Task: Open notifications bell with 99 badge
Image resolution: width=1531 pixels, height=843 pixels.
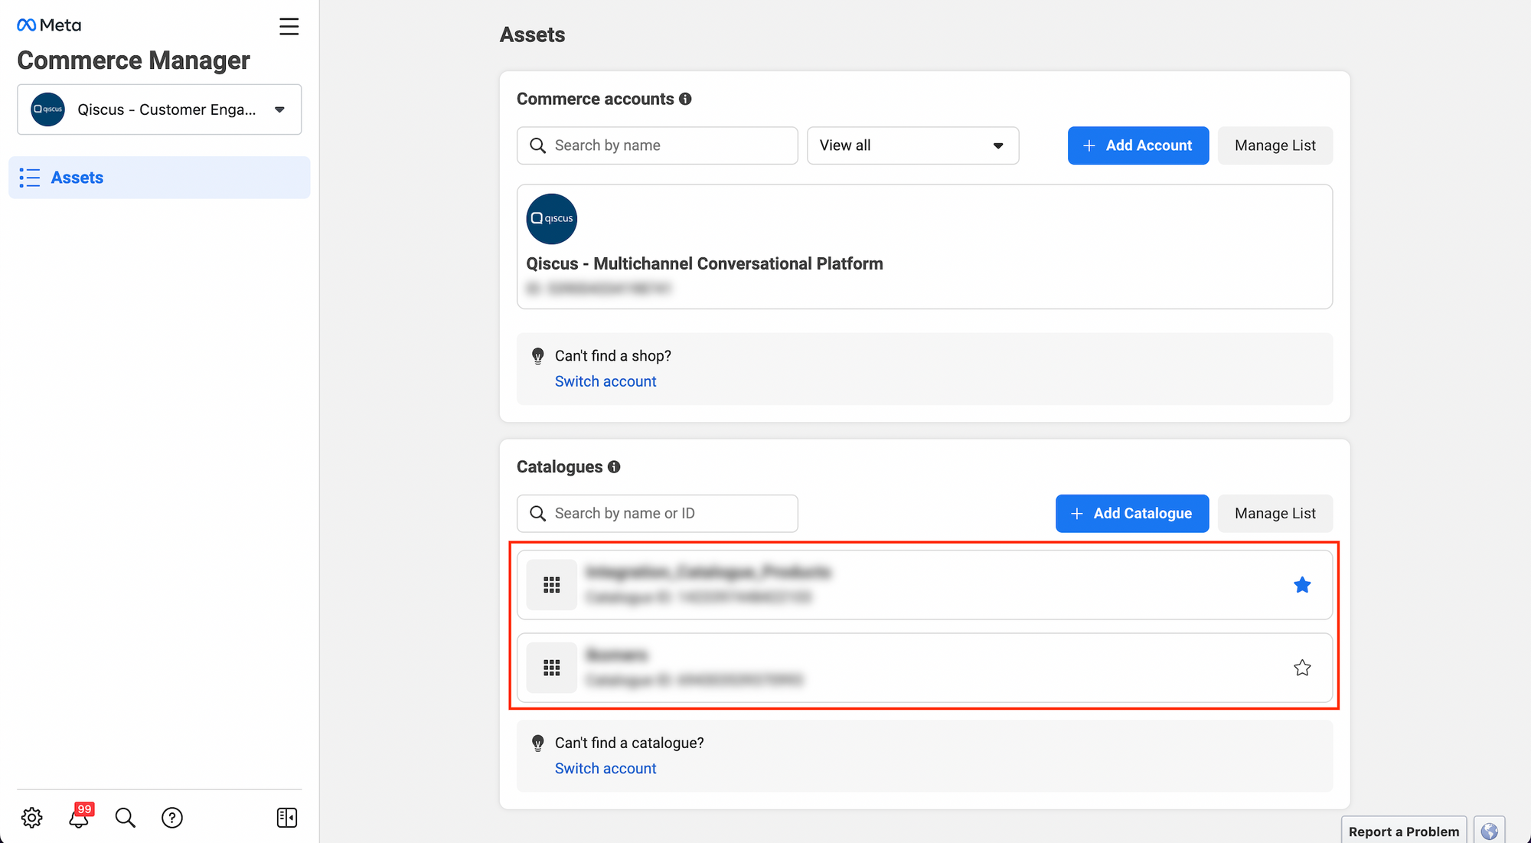Action: pos(79,818)
